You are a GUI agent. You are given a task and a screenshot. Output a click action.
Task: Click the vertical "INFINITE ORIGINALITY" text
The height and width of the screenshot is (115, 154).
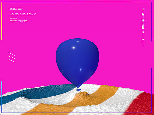click(x=143, y=20)
